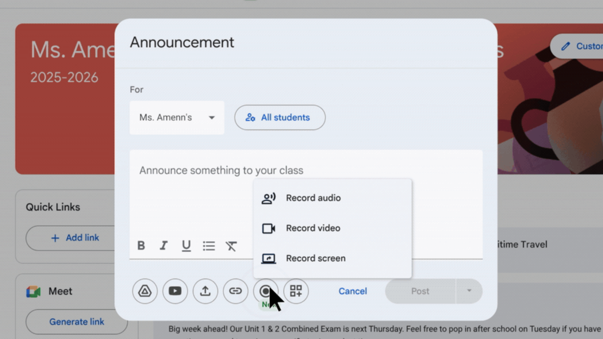Click the QR grid attachment icon
The width and height of the screenshot is (603, 339).
(x=296, y=291)
